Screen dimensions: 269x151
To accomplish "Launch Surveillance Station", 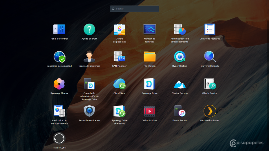I will [x=89, y=111].
